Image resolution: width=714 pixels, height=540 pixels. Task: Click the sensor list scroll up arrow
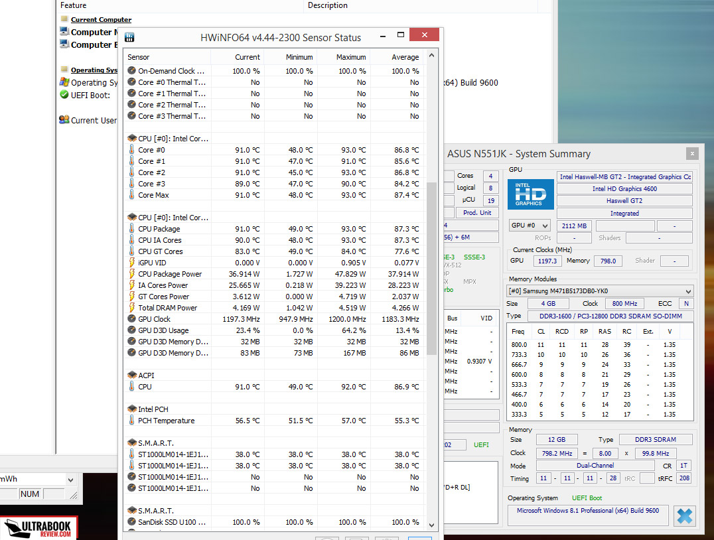pyautogui.click(x=432, y=56)
